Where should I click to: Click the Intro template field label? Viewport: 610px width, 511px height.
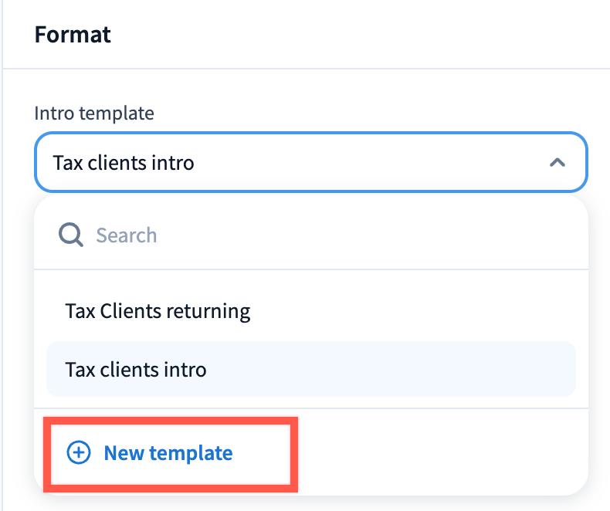pyautogui.click(x=94, y=113)
